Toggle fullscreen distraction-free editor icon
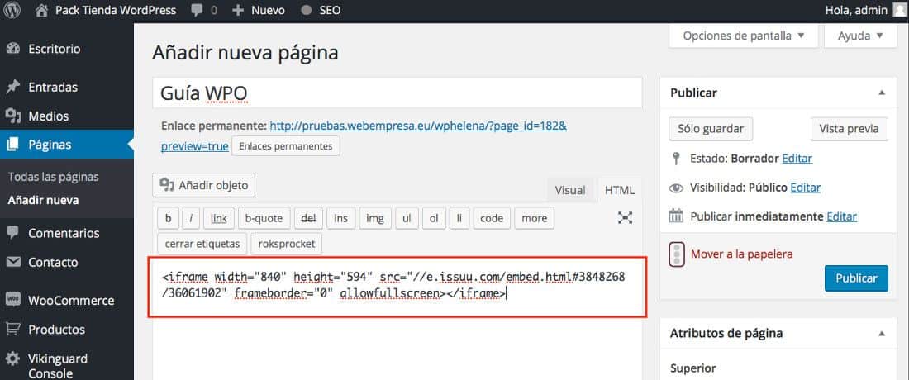 [x=625, y=218]
